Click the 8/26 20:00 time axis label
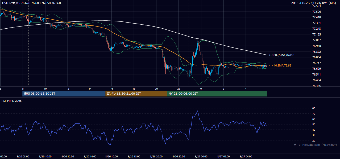The image size is (340, 159). coord(156,157)
